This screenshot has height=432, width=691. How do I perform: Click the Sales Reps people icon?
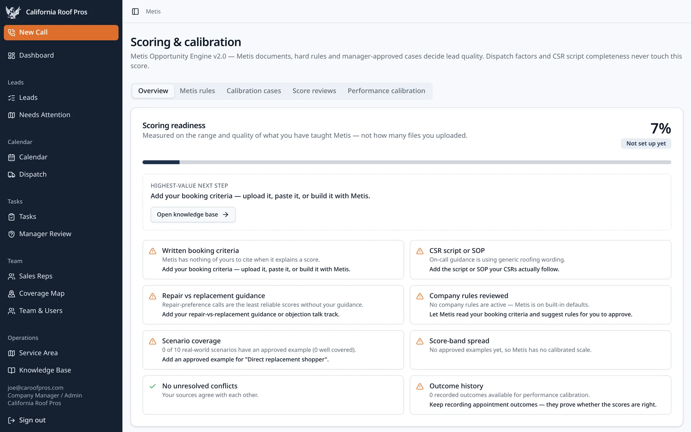tap(12, 276)
